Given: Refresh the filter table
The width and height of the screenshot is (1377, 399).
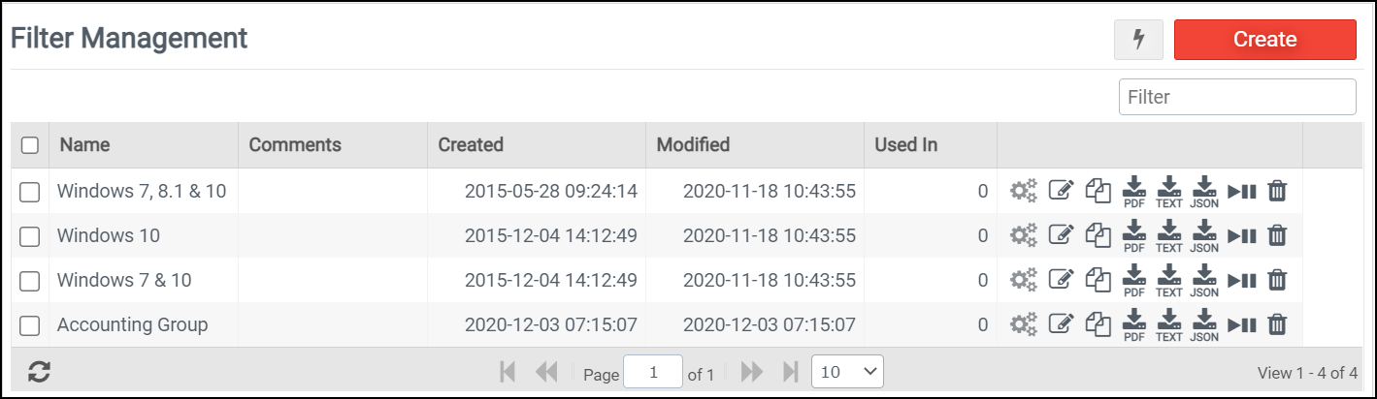Looking at the screenshot, I should pyautogui.click(x=39, y=372).
